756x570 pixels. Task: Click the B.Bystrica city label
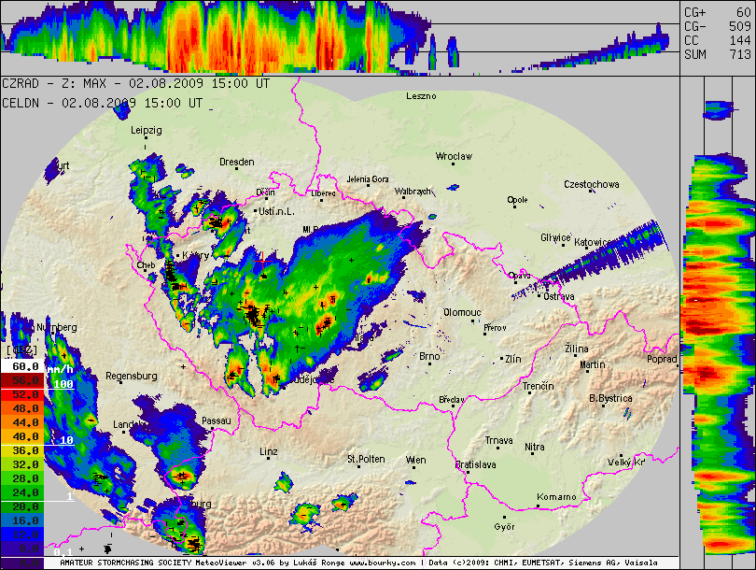point(610,398)
